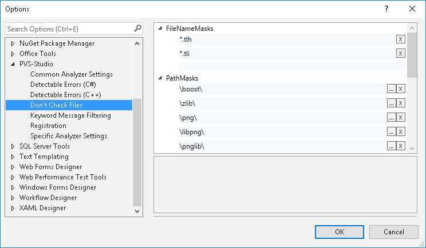Remove the \zlib\ path mask
The height and width of the screenshot is (248, 426).
click(401, 103)
